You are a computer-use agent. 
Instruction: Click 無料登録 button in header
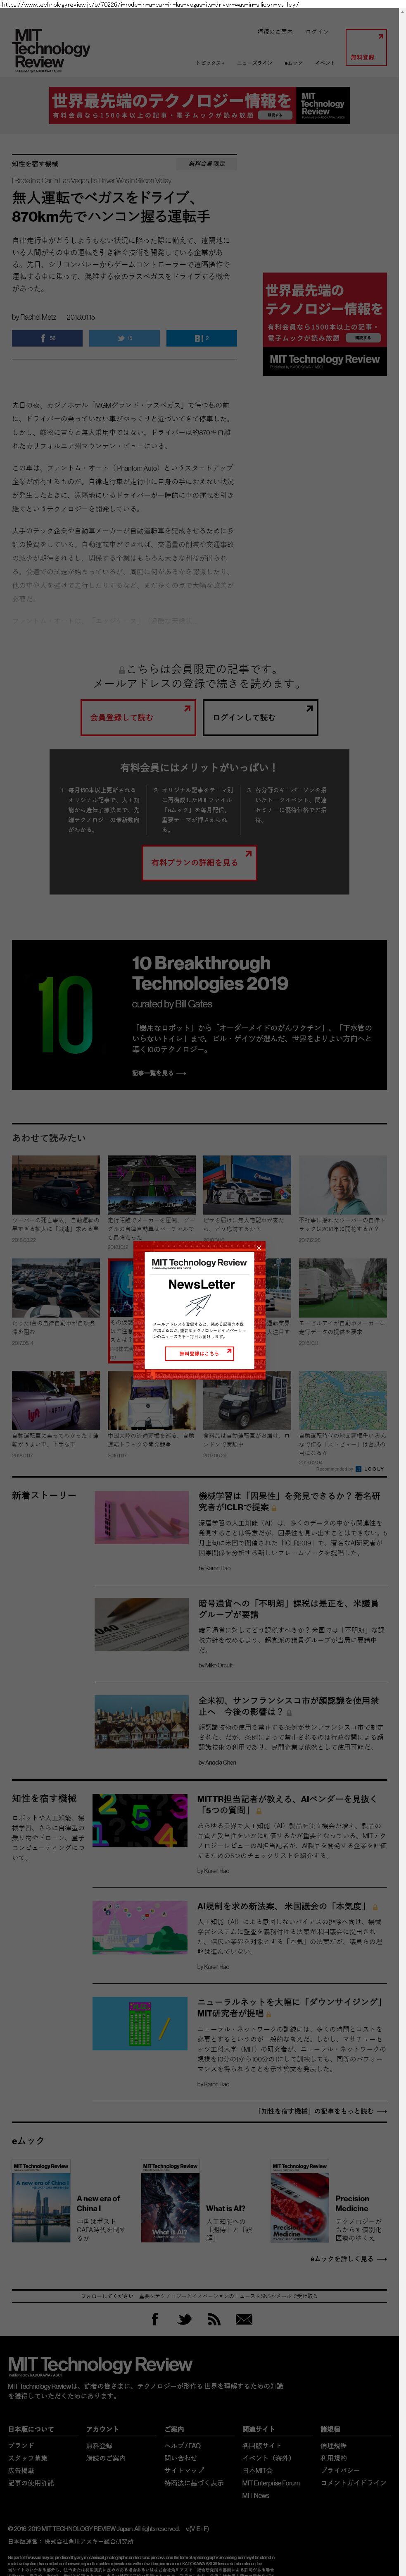tap(365, 47)
